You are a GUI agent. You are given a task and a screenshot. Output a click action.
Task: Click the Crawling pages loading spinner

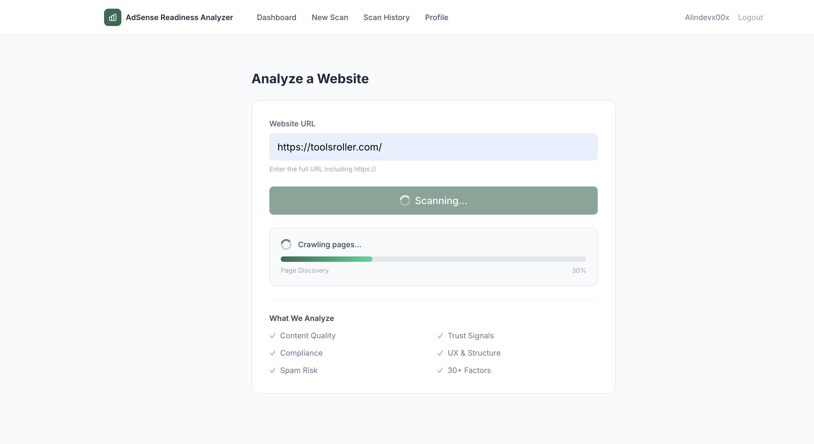pyautogui.click(x=286, y=244)
